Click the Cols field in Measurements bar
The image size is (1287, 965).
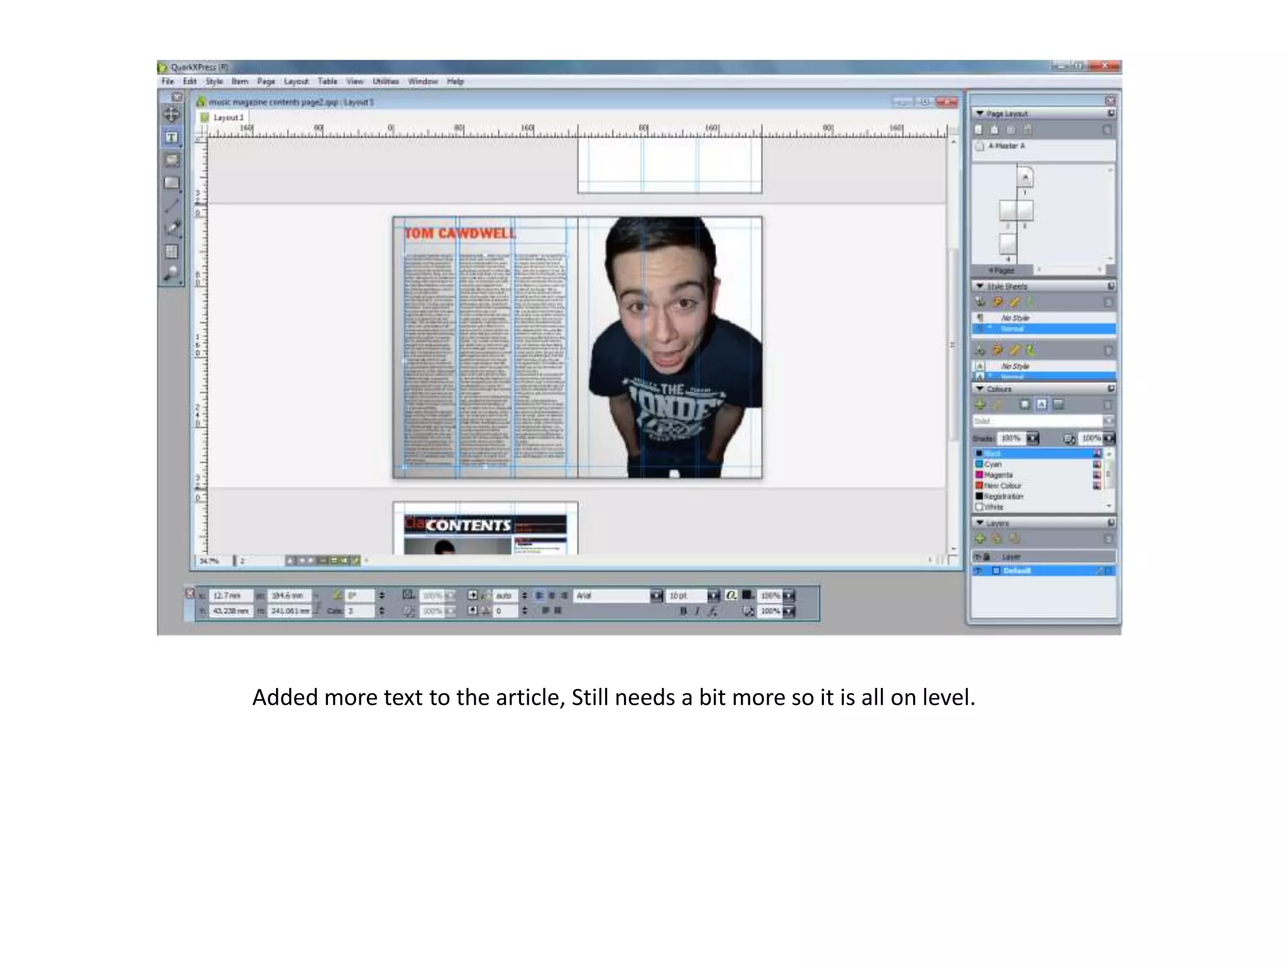361,611
